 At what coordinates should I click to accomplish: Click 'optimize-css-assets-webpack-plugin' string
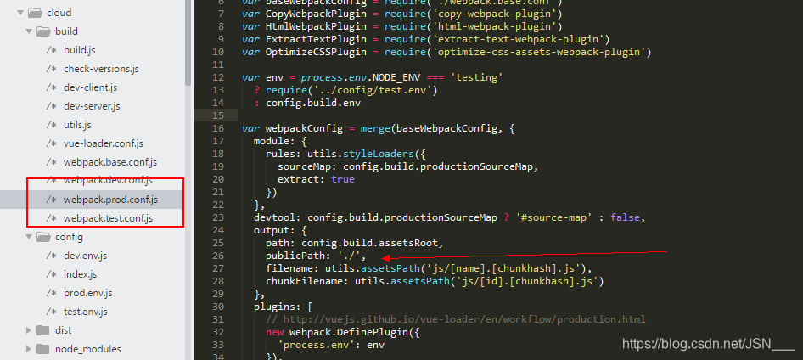tap(541, 52)
